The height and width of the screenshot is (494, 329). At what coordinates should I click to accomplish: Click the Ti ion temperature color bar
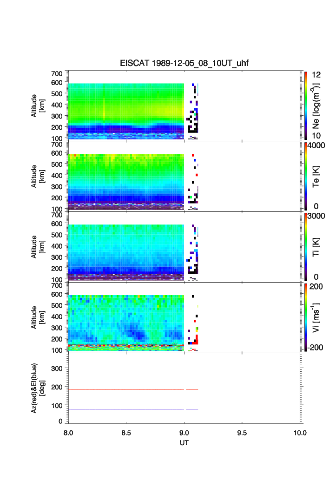306,247
